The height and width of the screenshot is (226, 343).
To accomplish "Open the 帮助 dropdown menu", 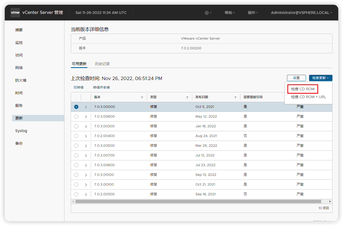I will coord(230,13).
